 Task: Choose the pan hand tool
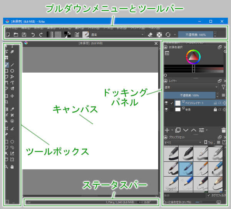point(13,167)
